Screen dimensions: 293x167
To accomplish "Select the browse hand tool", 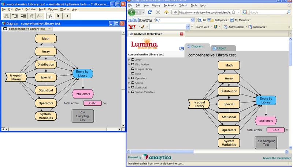I will (x=50, y=16).
